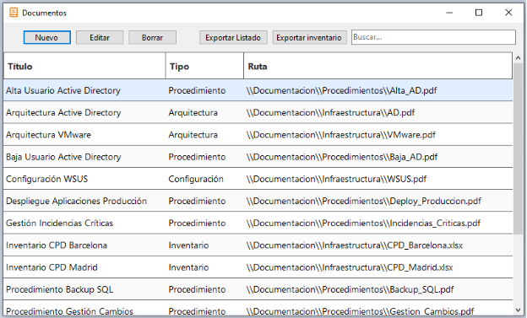This screenshot has width=527, height=318.
Task: Sort by the Título column header
Action: click(x=84, y=66)
